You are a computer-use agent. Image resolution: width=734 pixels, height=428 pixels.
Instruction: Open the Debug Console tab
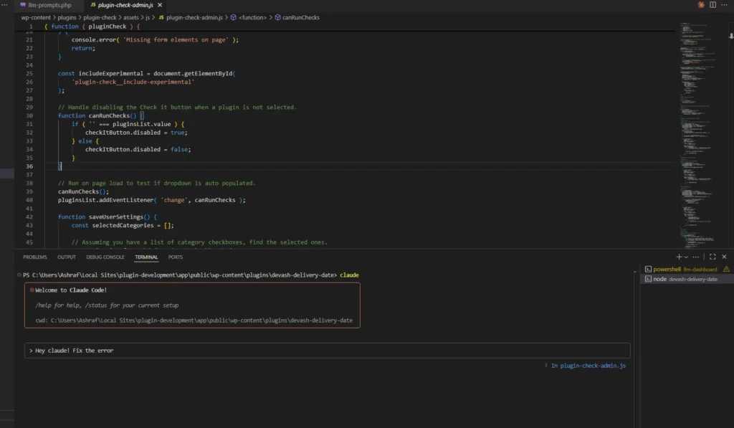[105, 257]
